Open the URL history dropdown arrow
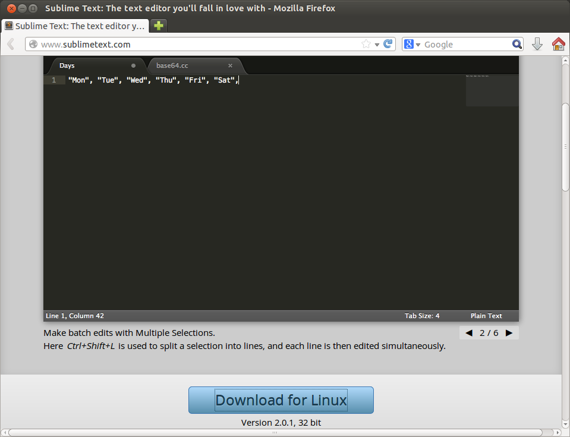Viewport: 570px width, 437px height. 377,45
